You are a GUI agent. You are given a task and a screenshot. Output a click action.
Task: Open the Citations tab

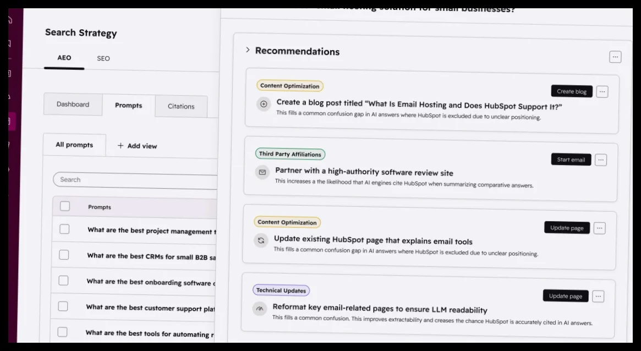[x=181, y=106]
